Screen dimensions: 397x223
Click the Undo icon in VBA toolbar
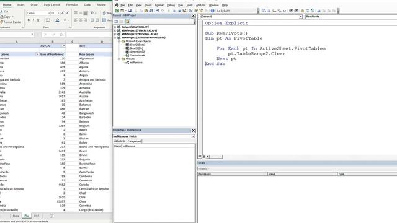(158, 11)
